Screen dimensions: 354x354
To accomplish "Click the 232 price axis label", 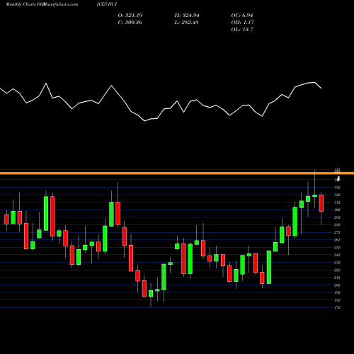I will tap(337, 263).
